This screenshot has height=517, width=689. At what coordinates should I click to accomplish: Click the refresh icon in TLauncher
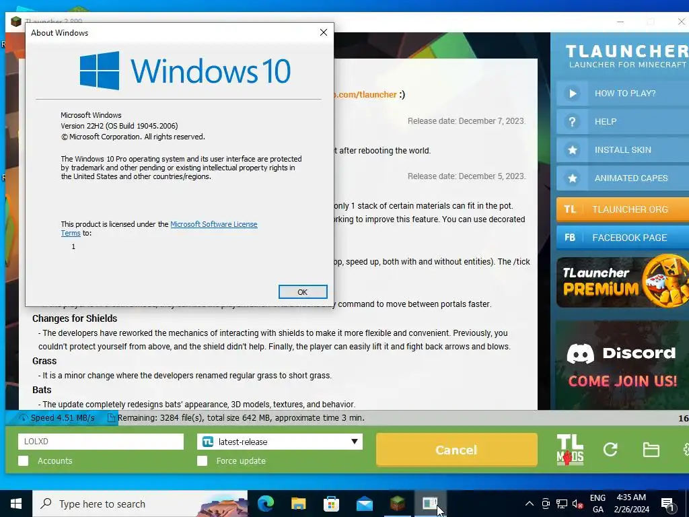point(610,449)
